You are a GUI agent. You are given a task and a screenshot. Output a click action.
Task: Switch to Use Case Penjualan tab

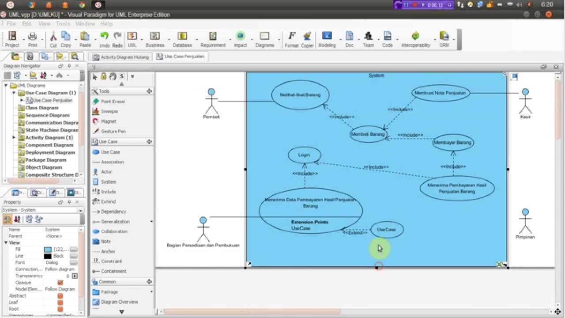click(181, 57)
